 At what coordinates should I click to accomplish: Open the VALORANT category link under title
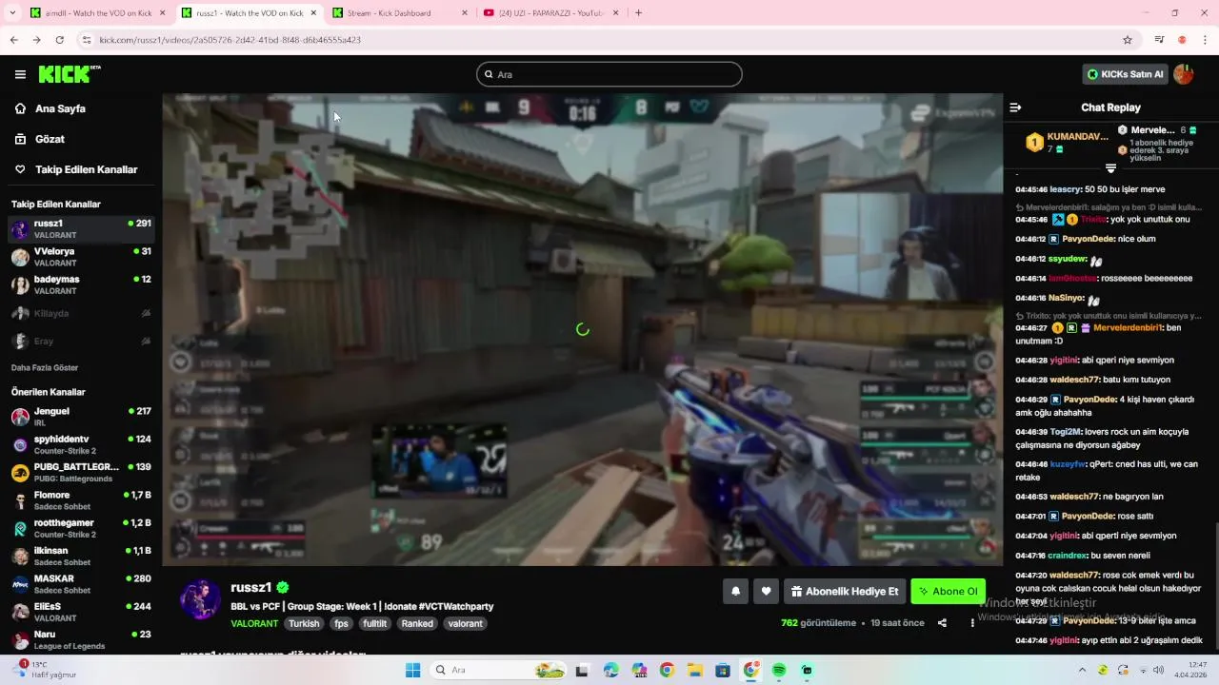pyautogui.click(x=254, y=624)
